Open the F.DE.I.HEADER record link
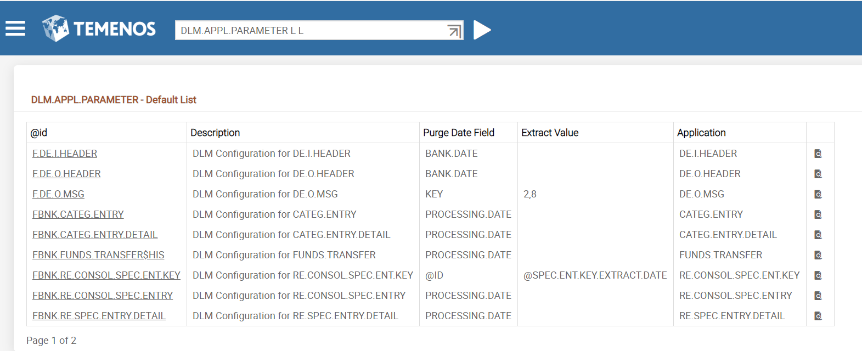 65,154
